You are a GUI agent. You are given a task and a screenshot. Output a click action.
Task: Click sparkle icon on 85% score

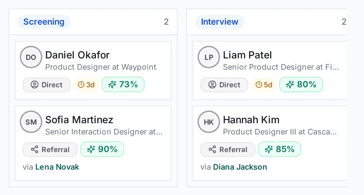click(x=269, y=149)
